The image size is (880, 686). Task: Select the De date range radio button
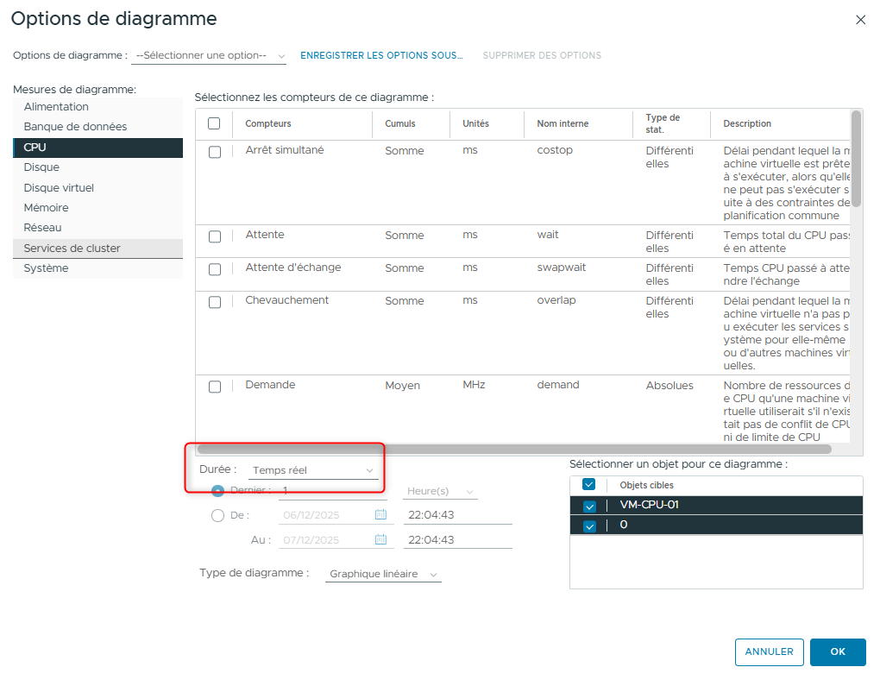[217, 516]
